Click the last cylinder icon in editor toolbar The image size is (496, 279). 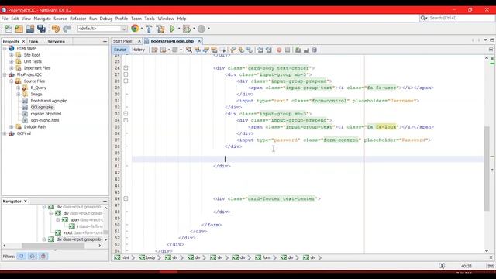(315, 50)
